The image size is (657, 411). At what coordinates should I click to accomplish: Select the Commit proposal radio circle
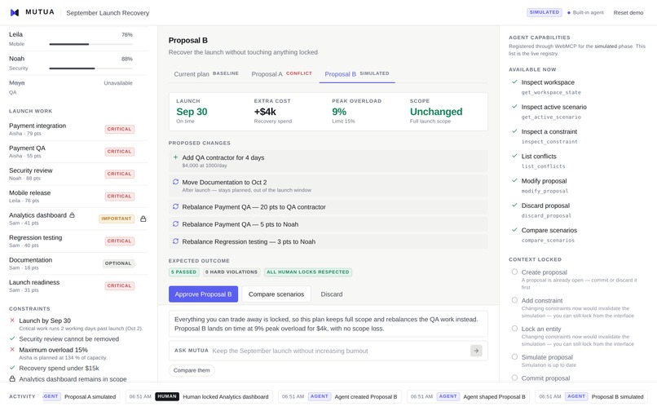[x=514, y=378]
